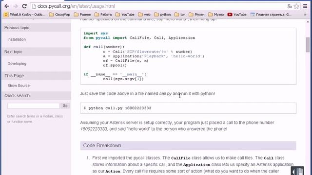This screenshot has width=312, height=175.
Task: Click the book icon in bottom right corner
Action: [297, 171]
